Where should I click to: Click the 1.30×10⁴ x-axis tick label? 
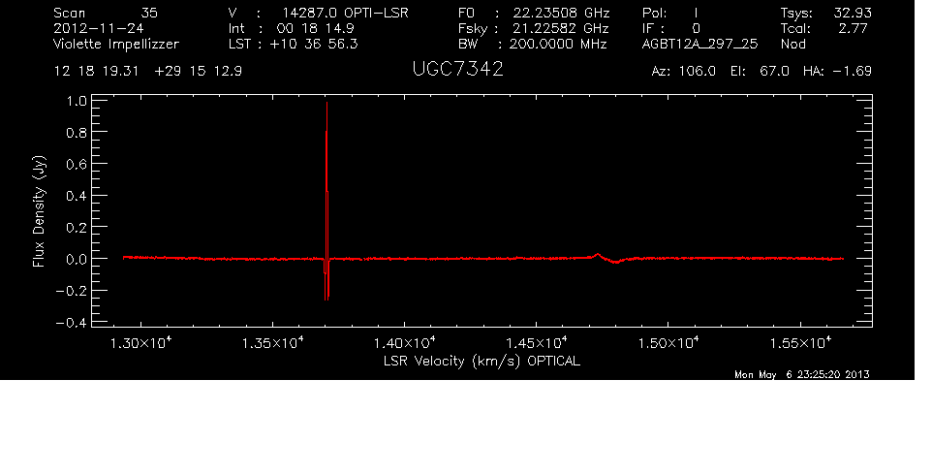(x=140, y=343)
